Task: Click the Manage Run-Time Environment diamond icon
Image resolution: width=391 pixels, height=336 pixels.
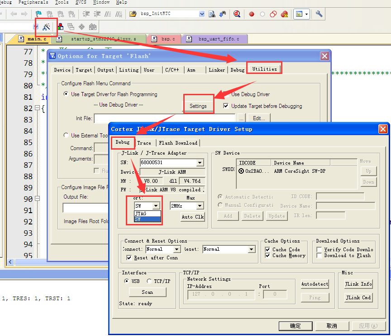Action: 82,26
